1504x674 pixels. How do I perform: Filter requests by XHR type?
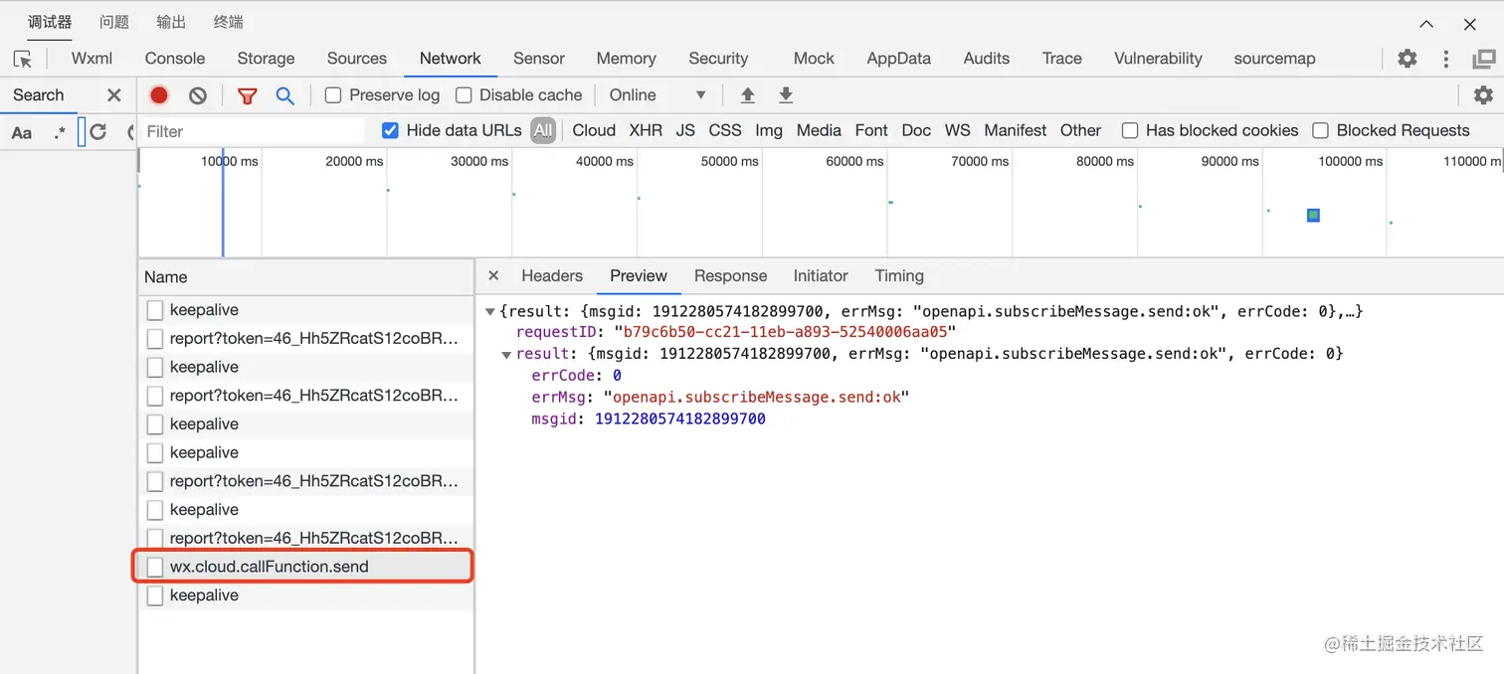(646, 130)
